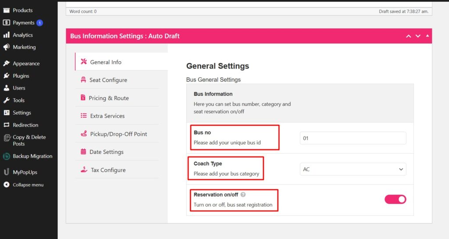Click the Seat Configure chair icon
Viewport: 449px width, 239px height.
[83, 80]
